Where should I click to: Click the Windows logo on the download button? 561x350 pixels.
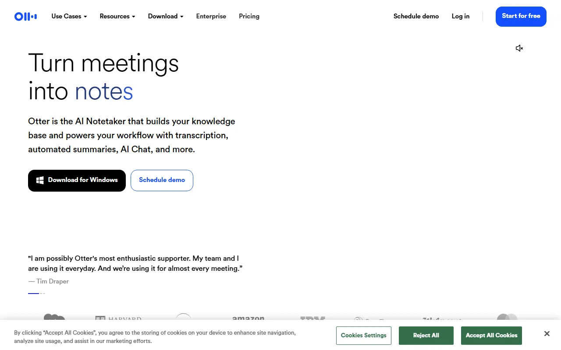(x=40, y=180)
